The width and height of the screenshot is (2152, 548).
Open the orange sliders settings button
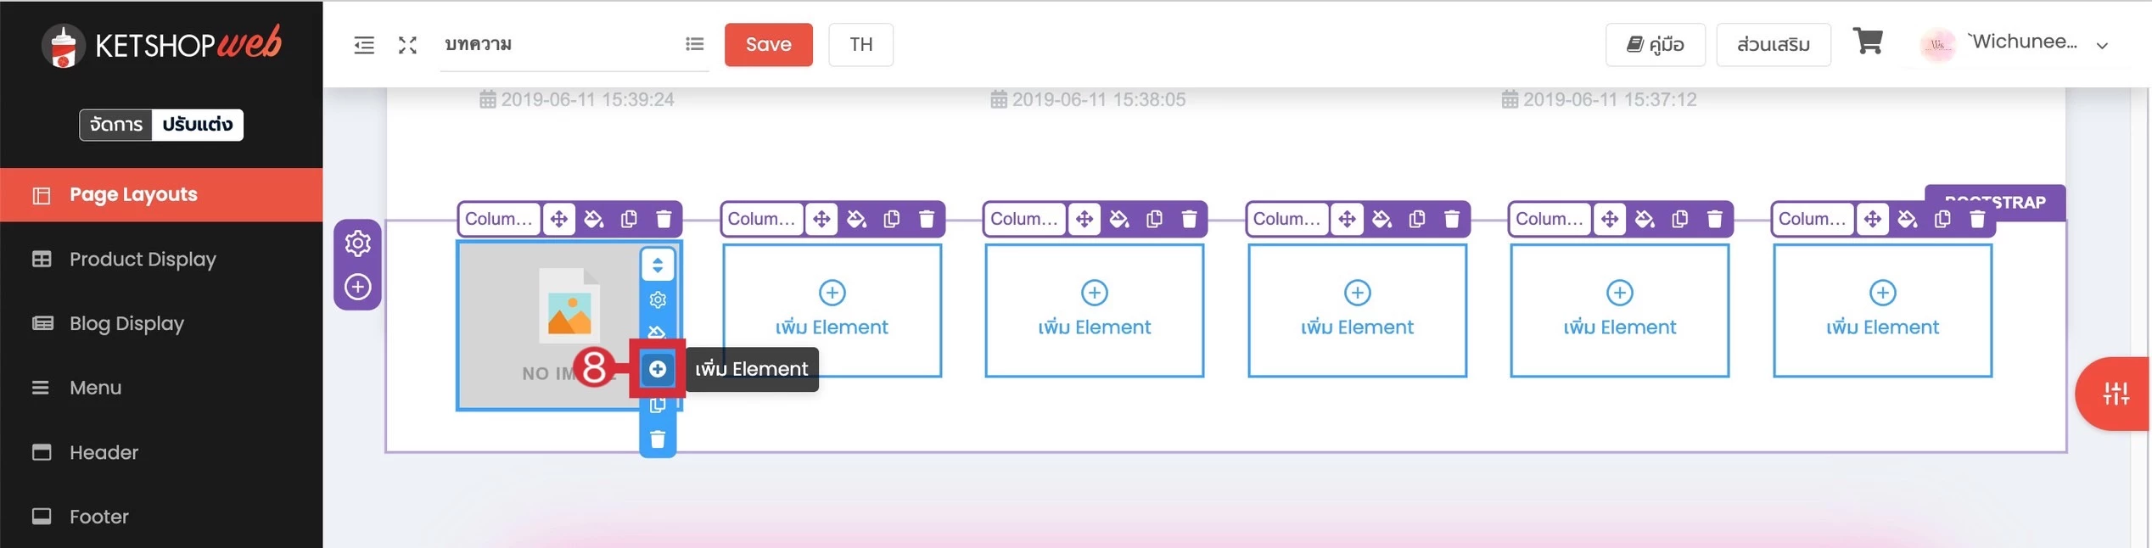2115,394
